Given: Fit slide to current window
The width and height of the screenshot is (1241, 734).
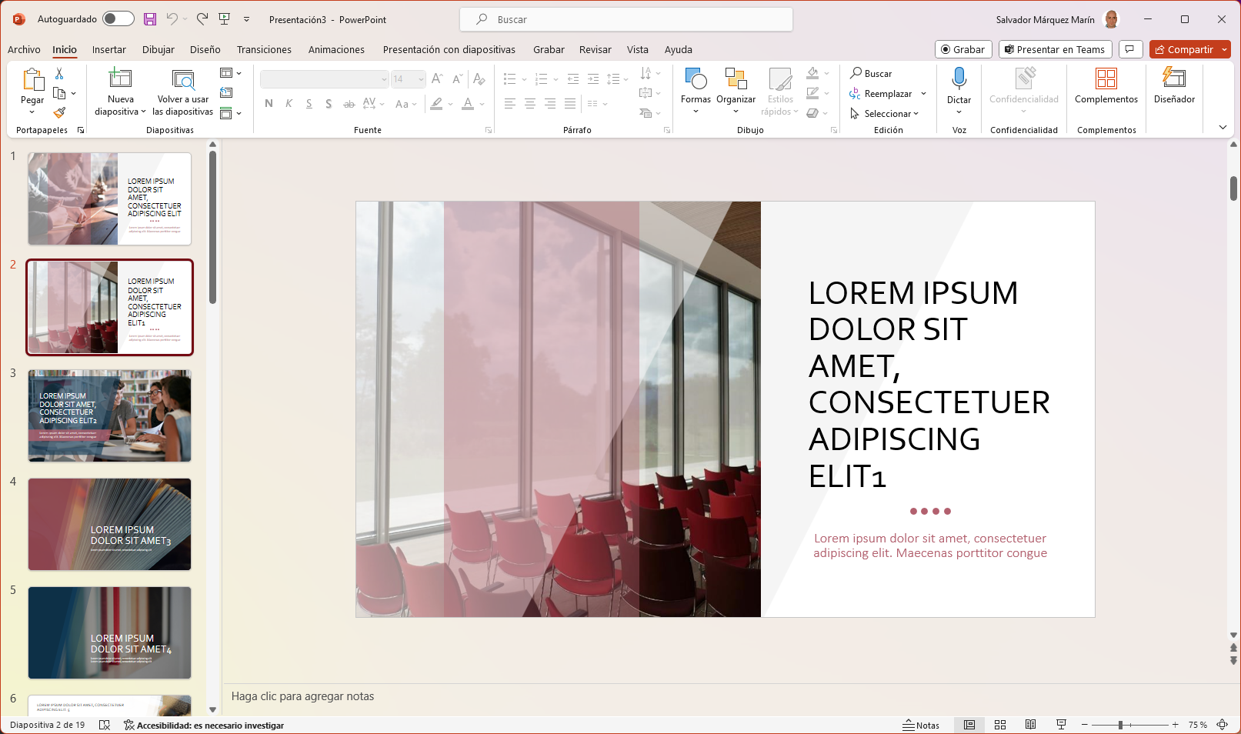Looking at the screenshot, I should click(1222, 725).
